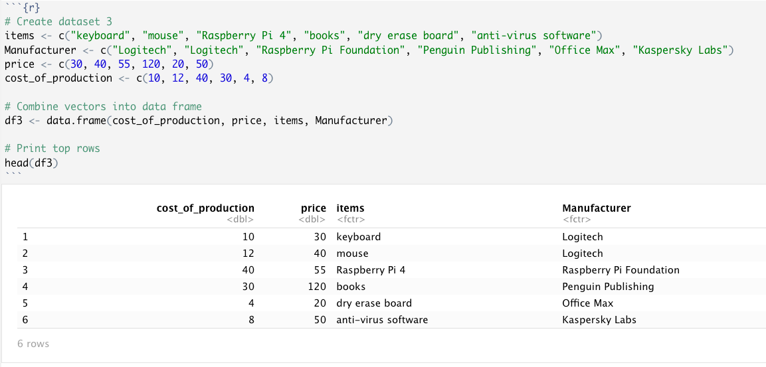
Task: Click the Kaspersky Labs table cell
Action: point(599,320)
